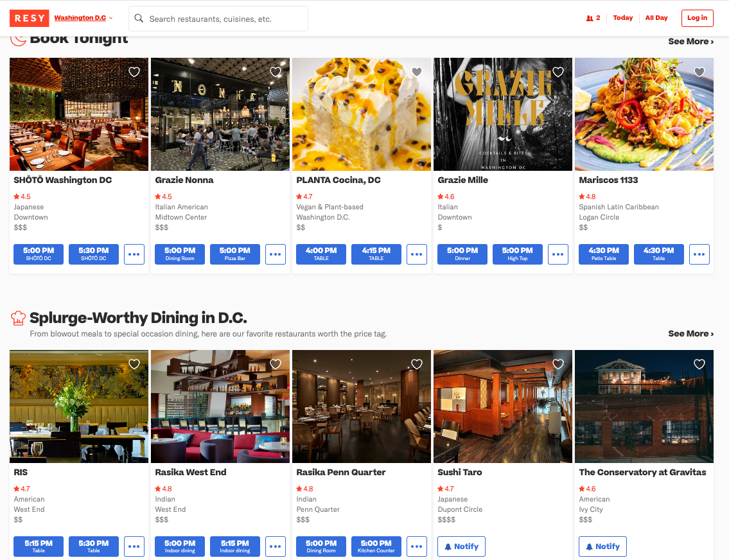Click the search magnifier icon
This screenshot has width=729, height=560.
[139, 19]
